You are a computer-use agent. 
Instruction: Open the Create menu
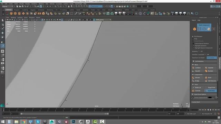(11, 4)
